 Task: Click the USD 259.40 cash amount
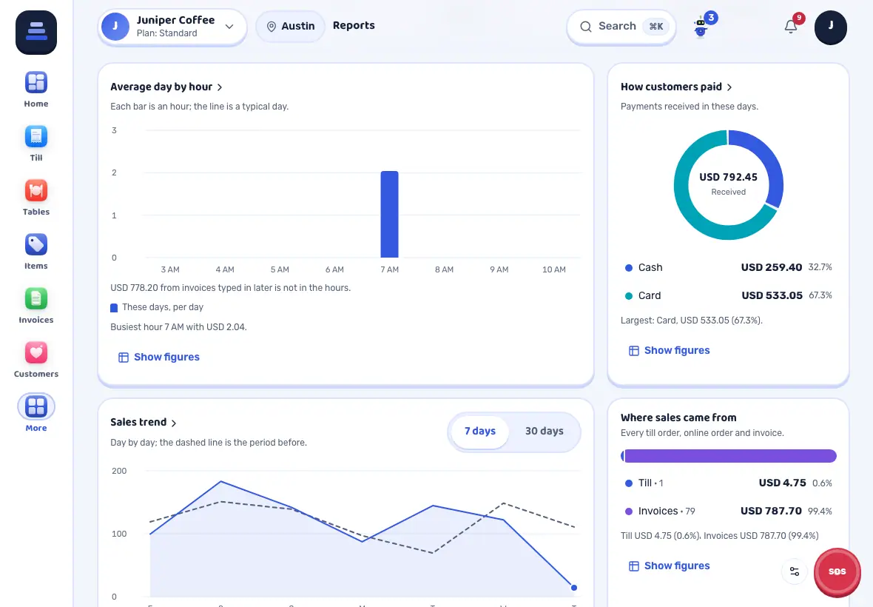coord(772,268)
